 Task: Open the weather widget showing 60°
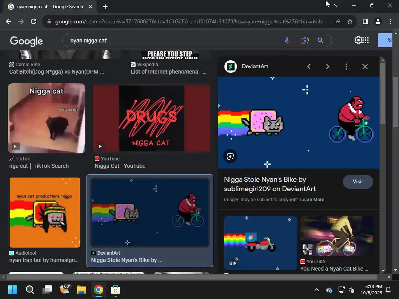(64, 289)
